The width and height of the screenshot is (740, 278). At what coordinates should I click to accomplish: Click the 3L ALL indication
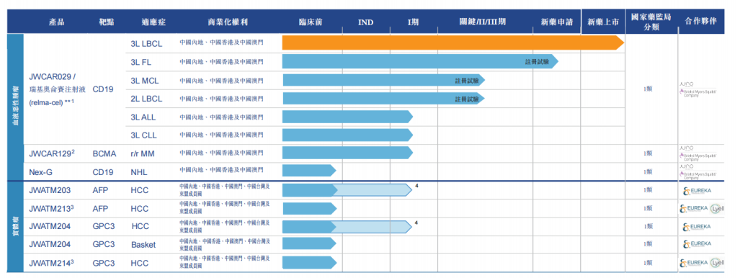[x=143, y=117]
